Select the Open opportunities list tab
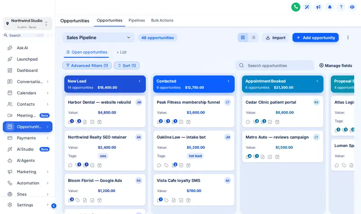 [x=86, y=52]
